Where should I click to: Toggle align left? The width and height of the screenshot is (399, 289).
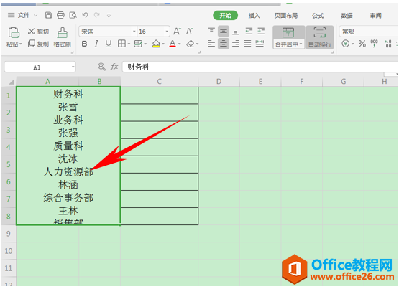coord(211,44)
